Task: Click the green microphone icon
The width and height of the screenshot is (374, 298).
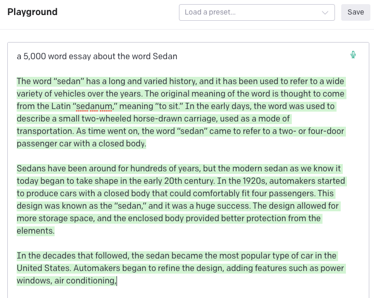Action: click(x=353, y=55)
